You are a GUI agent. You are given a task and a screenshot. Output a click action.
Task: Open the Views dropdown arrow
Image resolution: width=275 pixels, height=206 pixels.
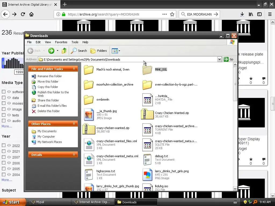[x=120, y=51]
